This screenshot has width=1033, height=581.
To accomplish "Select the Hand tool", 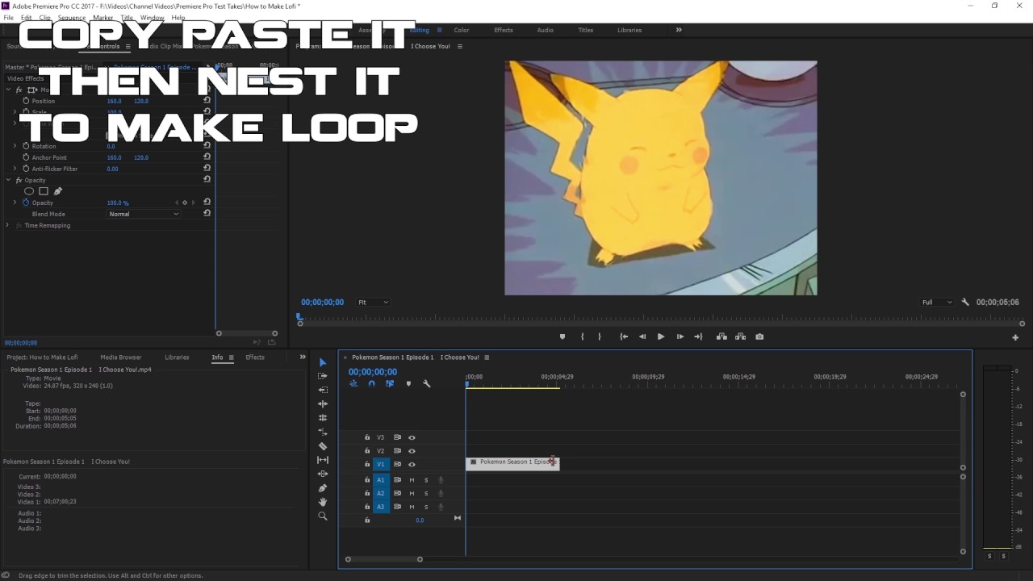I will pyautogui.click(x=323, y=502).
